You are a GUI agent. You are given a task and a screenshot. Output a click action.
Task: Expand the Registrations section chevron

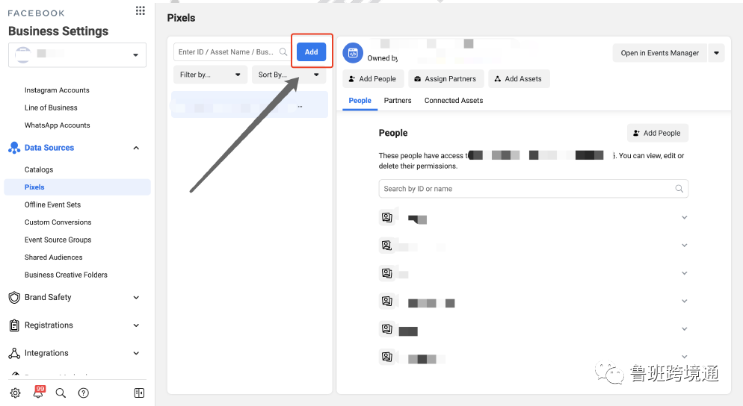tap(136, 325)
